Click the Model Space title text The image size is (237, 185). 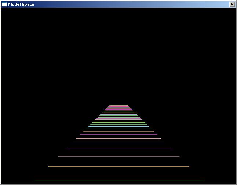[x=21, y=4]
